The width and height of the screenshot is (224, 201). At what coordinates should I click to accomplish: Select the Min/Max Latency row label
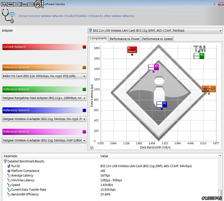pyautogui.click(x=23, y=180)
